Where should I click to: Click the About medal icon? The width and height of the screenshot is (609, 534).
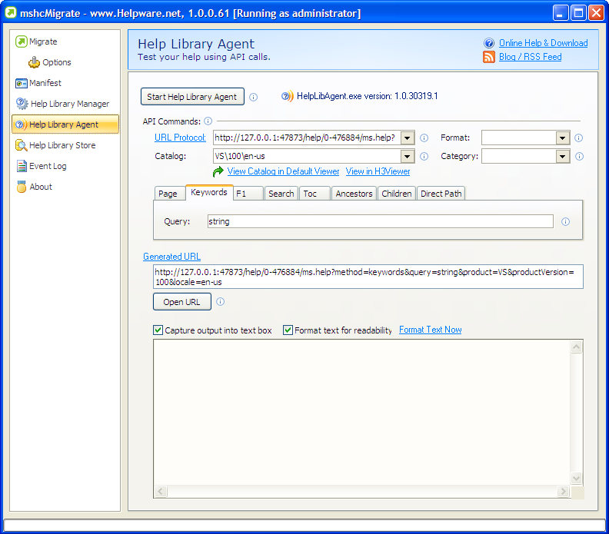pos(22,187)
